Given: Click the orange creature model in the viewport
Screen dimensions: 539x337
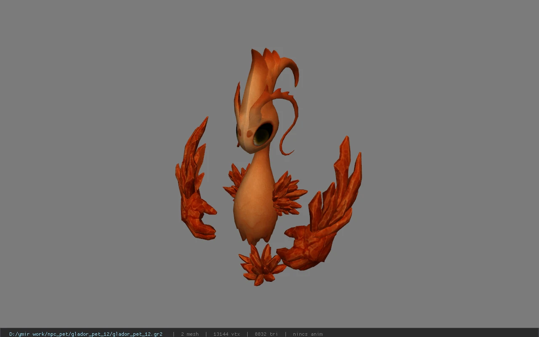Looking at the screenshot, I should (x=268, y=167).
